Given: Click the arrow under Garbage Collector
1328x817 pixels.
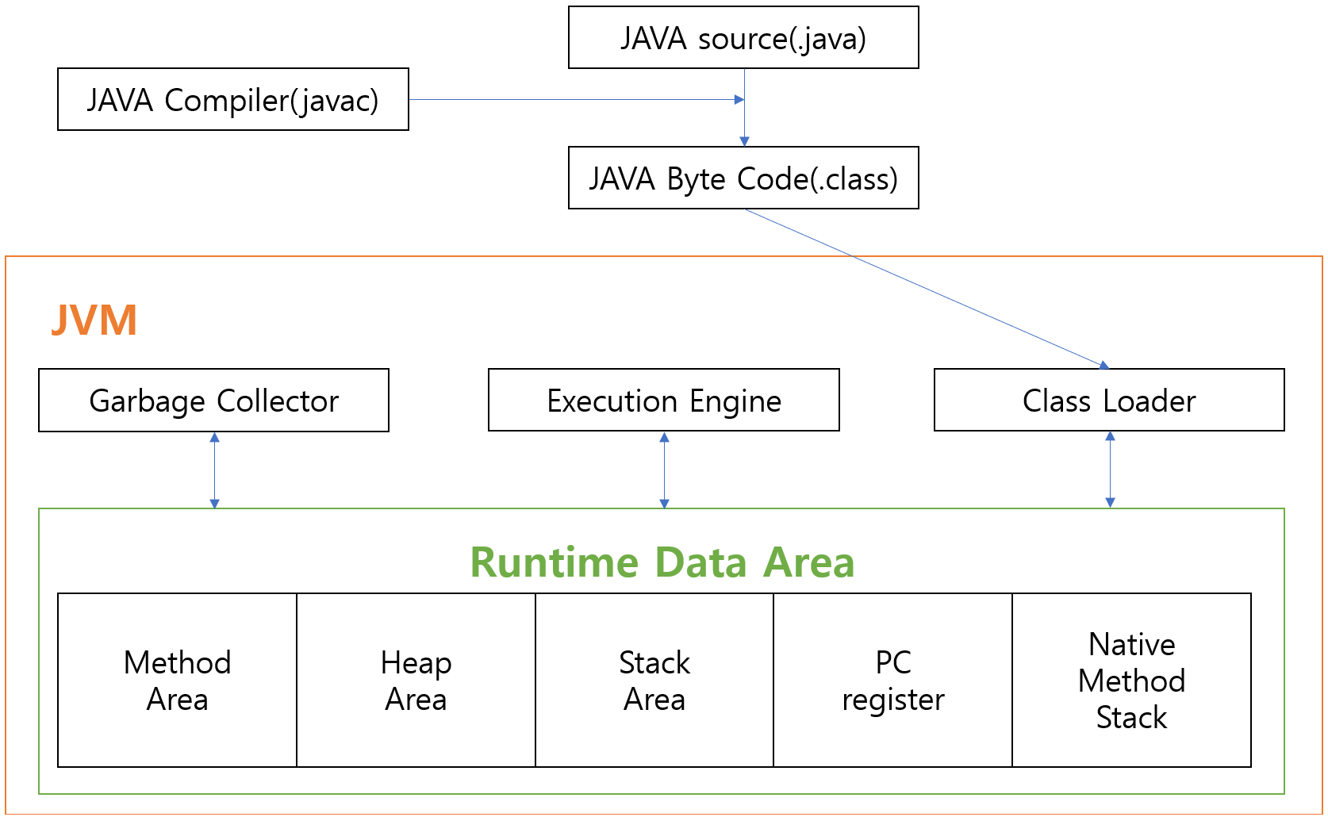Looking at the screenshot, I should [213, 468].
